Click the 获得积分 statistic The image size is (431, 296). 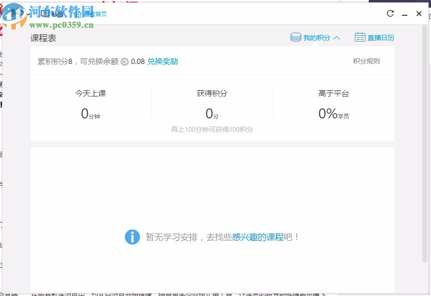coord(211,94)
